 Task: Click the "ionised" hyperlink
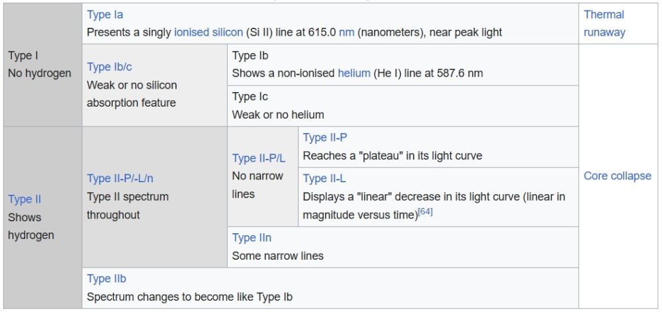tap(192, 32)
